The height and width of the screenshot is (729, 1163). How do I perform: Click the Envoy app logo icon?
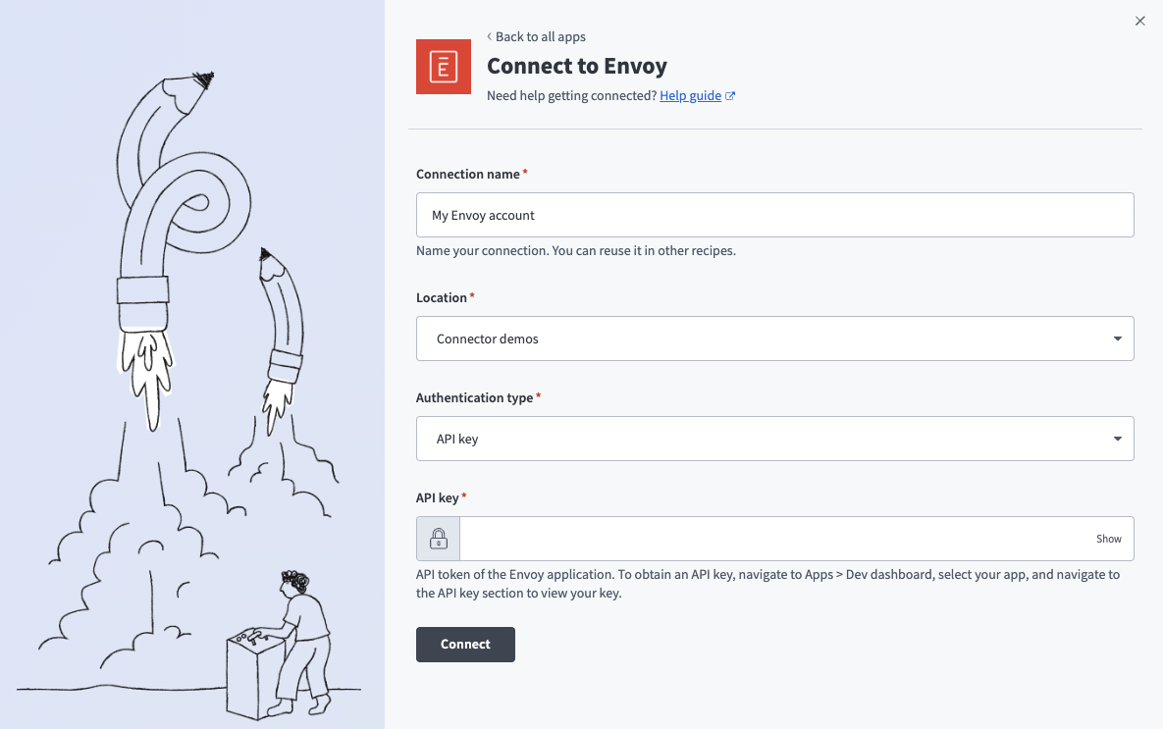(444, 67)
